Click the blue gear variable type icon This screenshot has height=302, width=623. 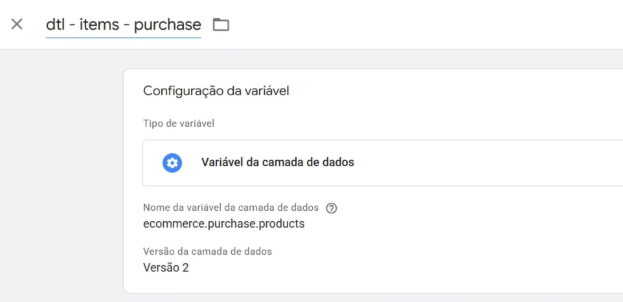[x=172, y=163]
